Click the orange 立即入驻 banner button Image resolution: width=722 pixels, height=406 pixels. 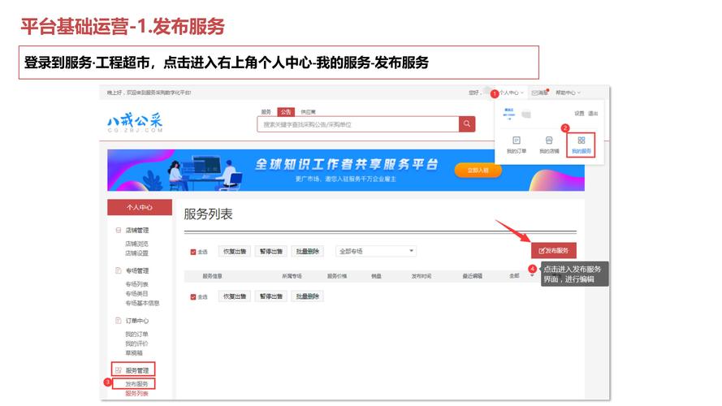[x=478, y=171]
